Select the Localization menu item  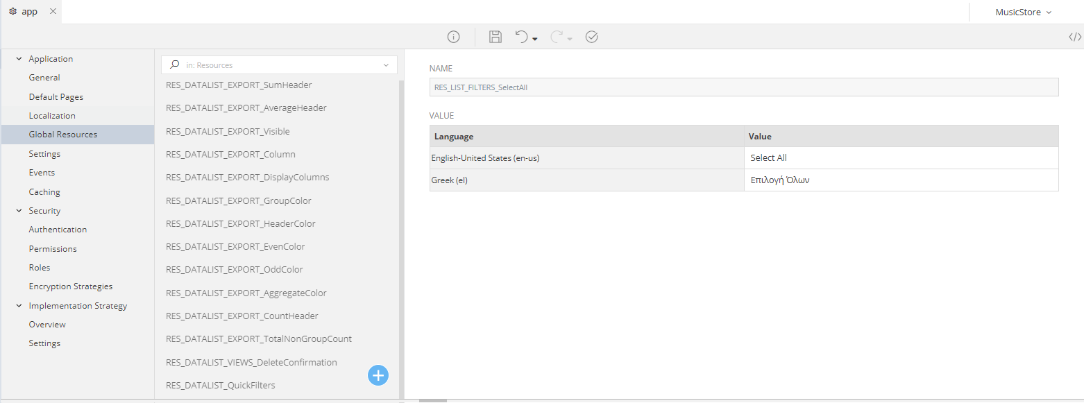(x=52, y=116)
